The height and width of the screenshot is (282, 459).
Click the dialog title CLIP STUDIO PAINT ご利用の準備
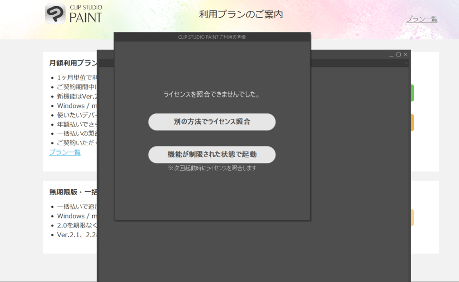coord(212,37)
